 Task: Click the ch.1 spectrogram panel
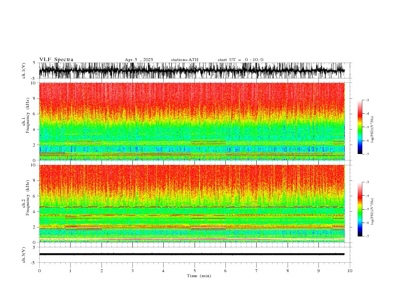192,121
